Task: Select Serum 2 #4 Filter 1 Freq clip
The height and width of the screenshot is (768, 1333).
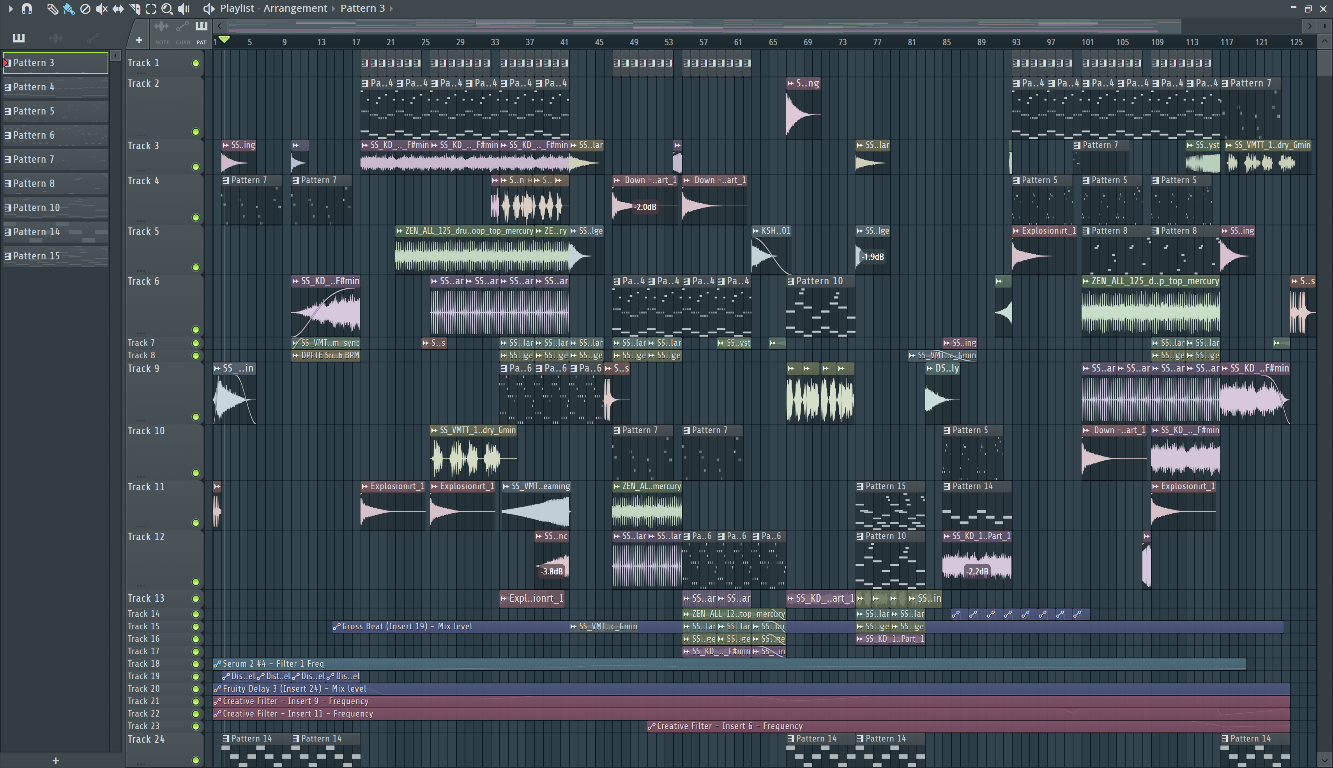Action: [729, 664]
